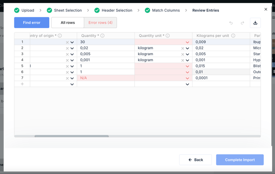275x174 pixels.
Task: Click the download file icon
Action: tap(255, 23)
